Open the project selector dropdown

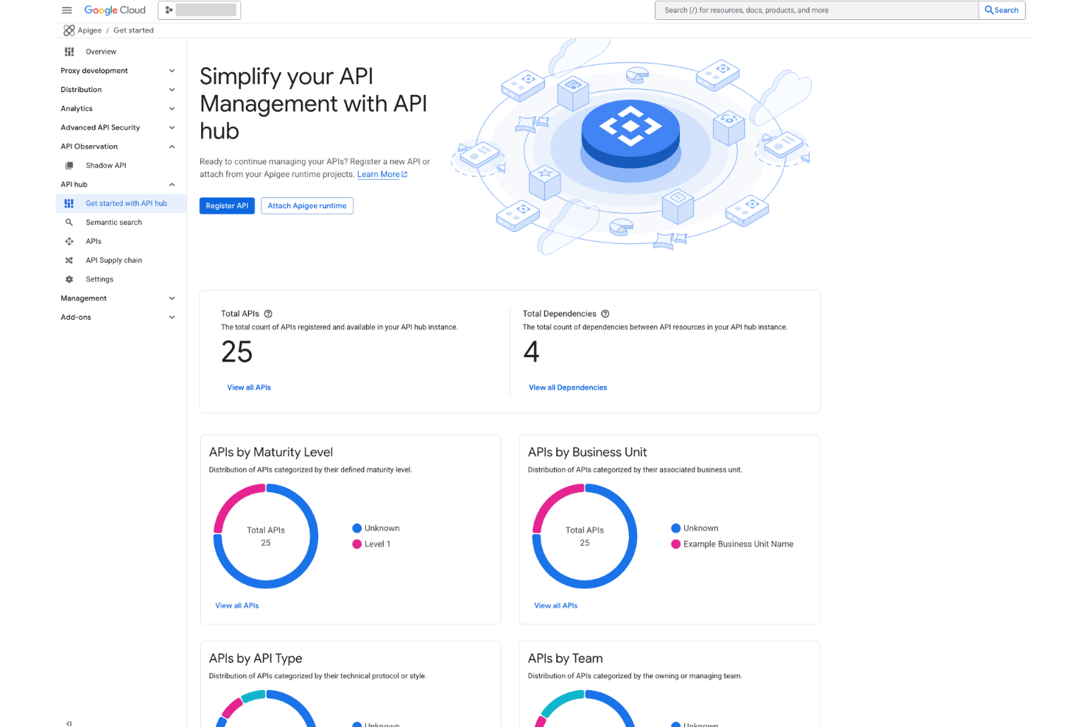tap(199, 10)
